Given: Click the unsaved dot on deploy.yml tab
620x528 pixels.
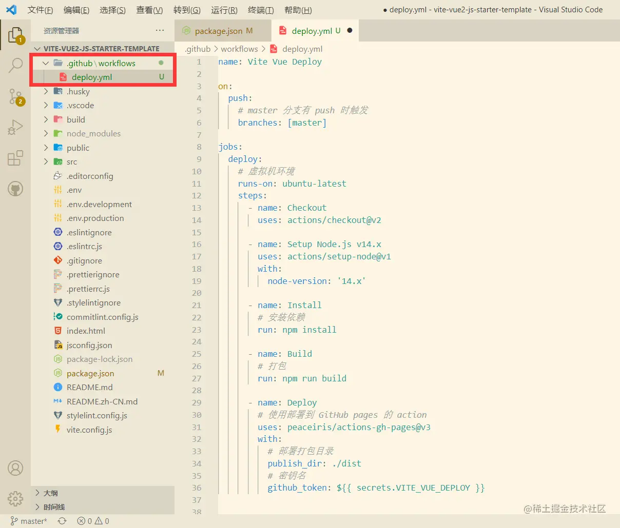Looking at the screenshot, I should tap(350, 30).
